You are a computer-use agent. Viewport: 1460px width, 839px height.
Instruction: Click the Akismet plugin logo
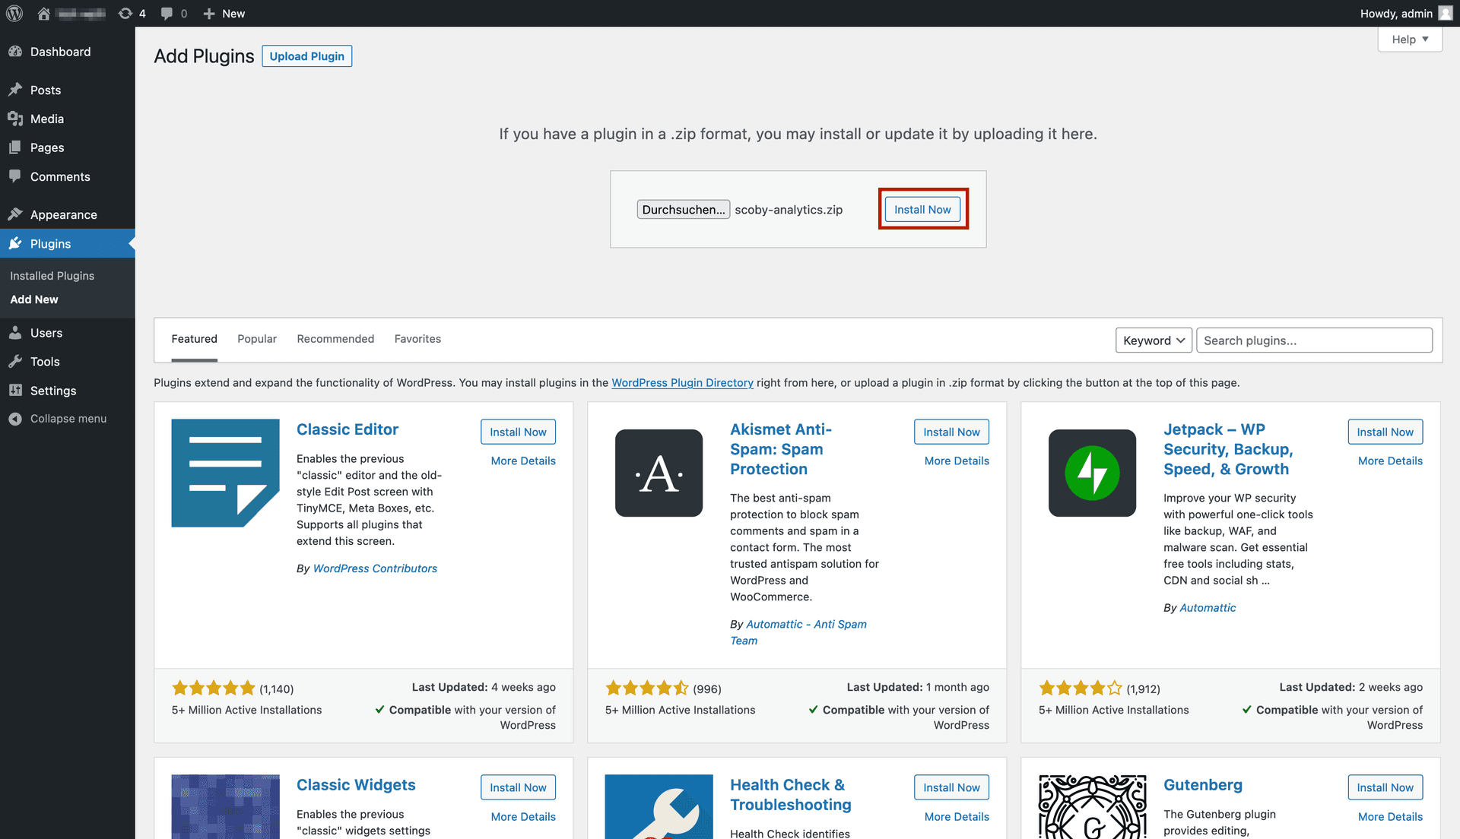coord(659,473)
